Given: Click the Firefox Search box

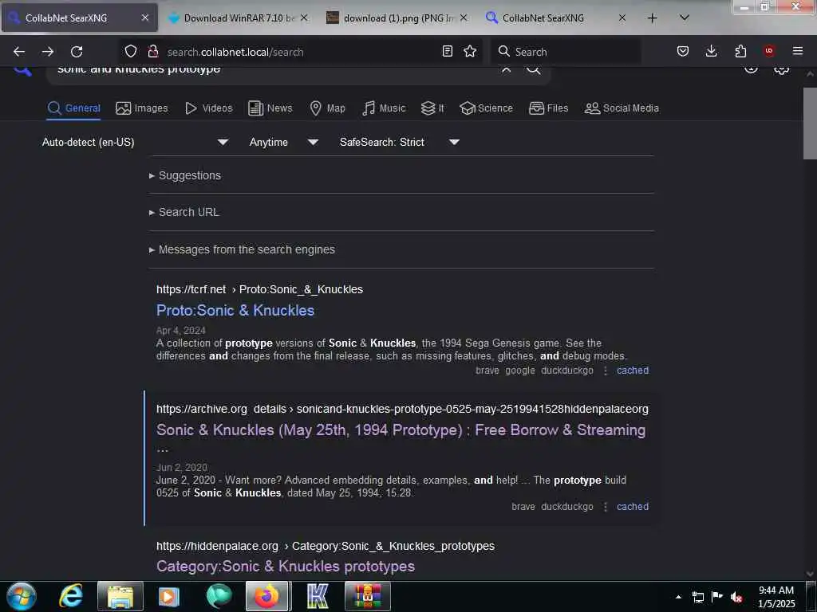Looking at the screenshot, I should pyautogui.click(x=566, y=52).
